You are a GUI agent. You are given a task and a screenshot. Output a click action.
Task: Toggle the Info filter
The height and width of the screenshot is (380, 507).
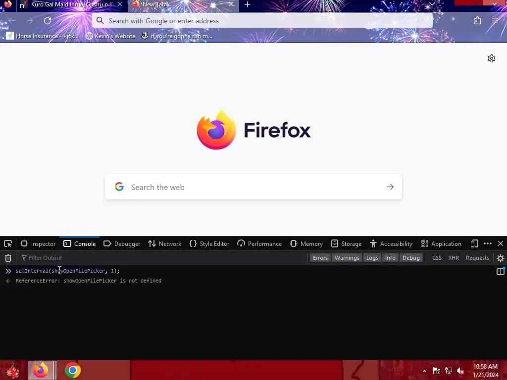click(x=390, y=258)
